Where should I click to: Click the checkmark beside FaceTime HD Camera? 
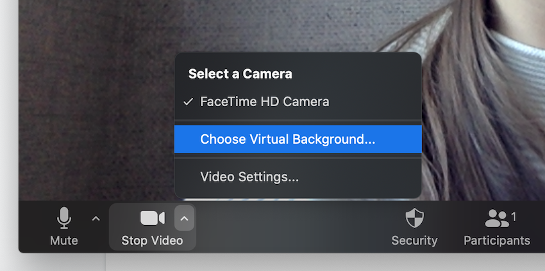(x=188, y=102)
